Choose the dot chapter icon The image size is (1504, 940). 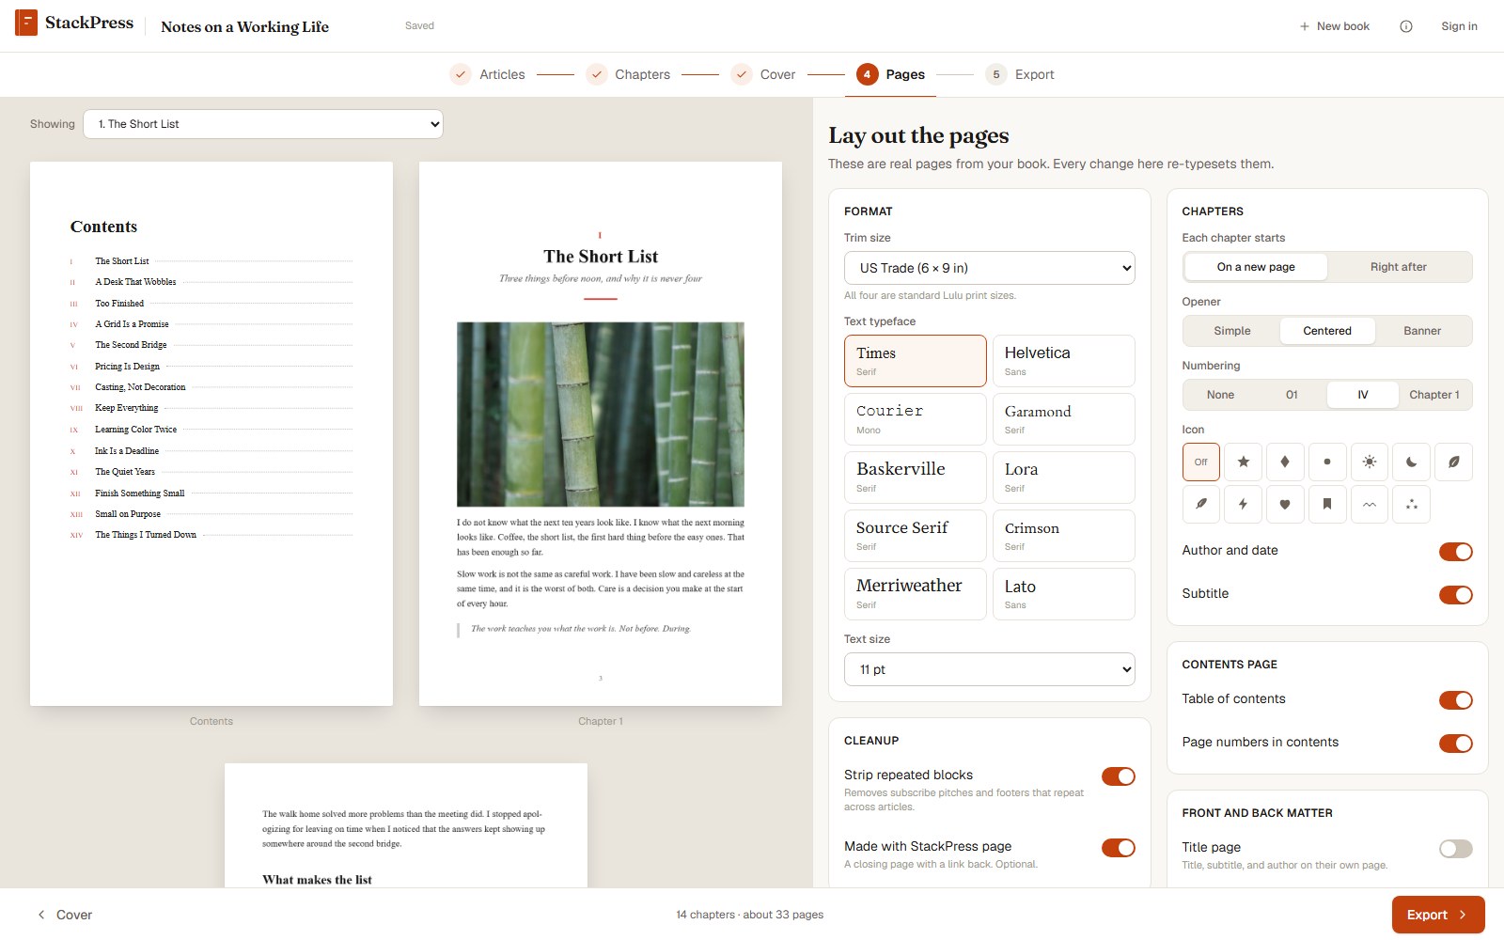[x=1327, y=462]
